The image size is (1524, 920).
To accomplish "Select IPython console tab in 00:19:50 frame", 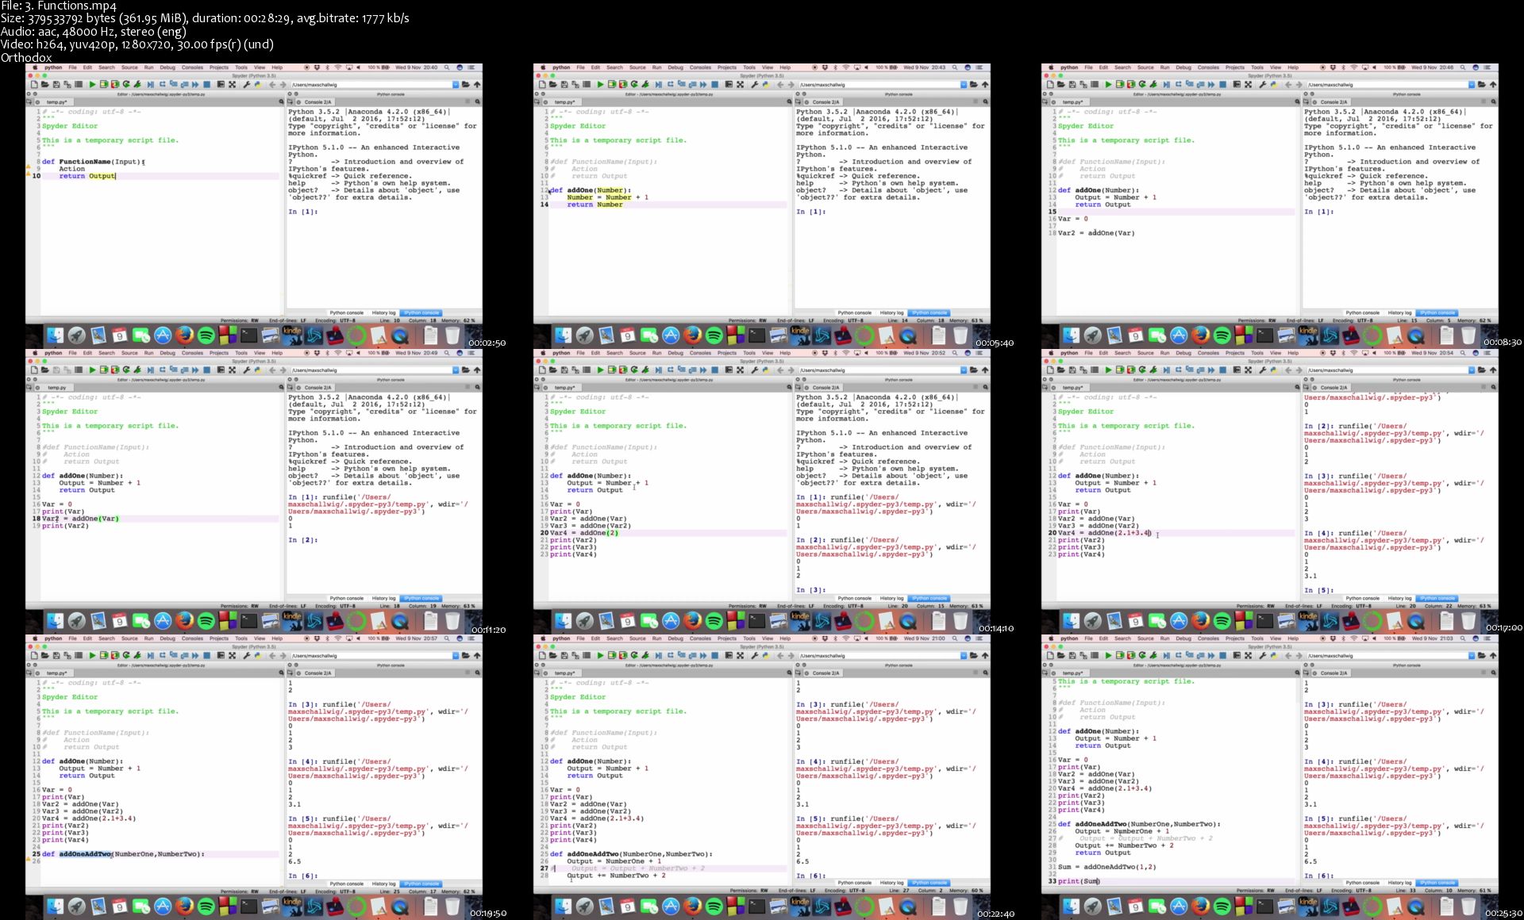I will pyautogui.click(x=421, y=884).
